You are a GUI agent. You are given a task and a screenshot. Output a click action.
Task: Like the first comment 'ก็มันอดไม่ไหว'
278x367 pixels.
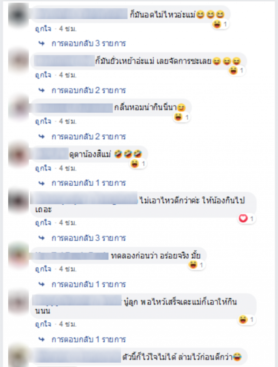click(x=43, y=29)
